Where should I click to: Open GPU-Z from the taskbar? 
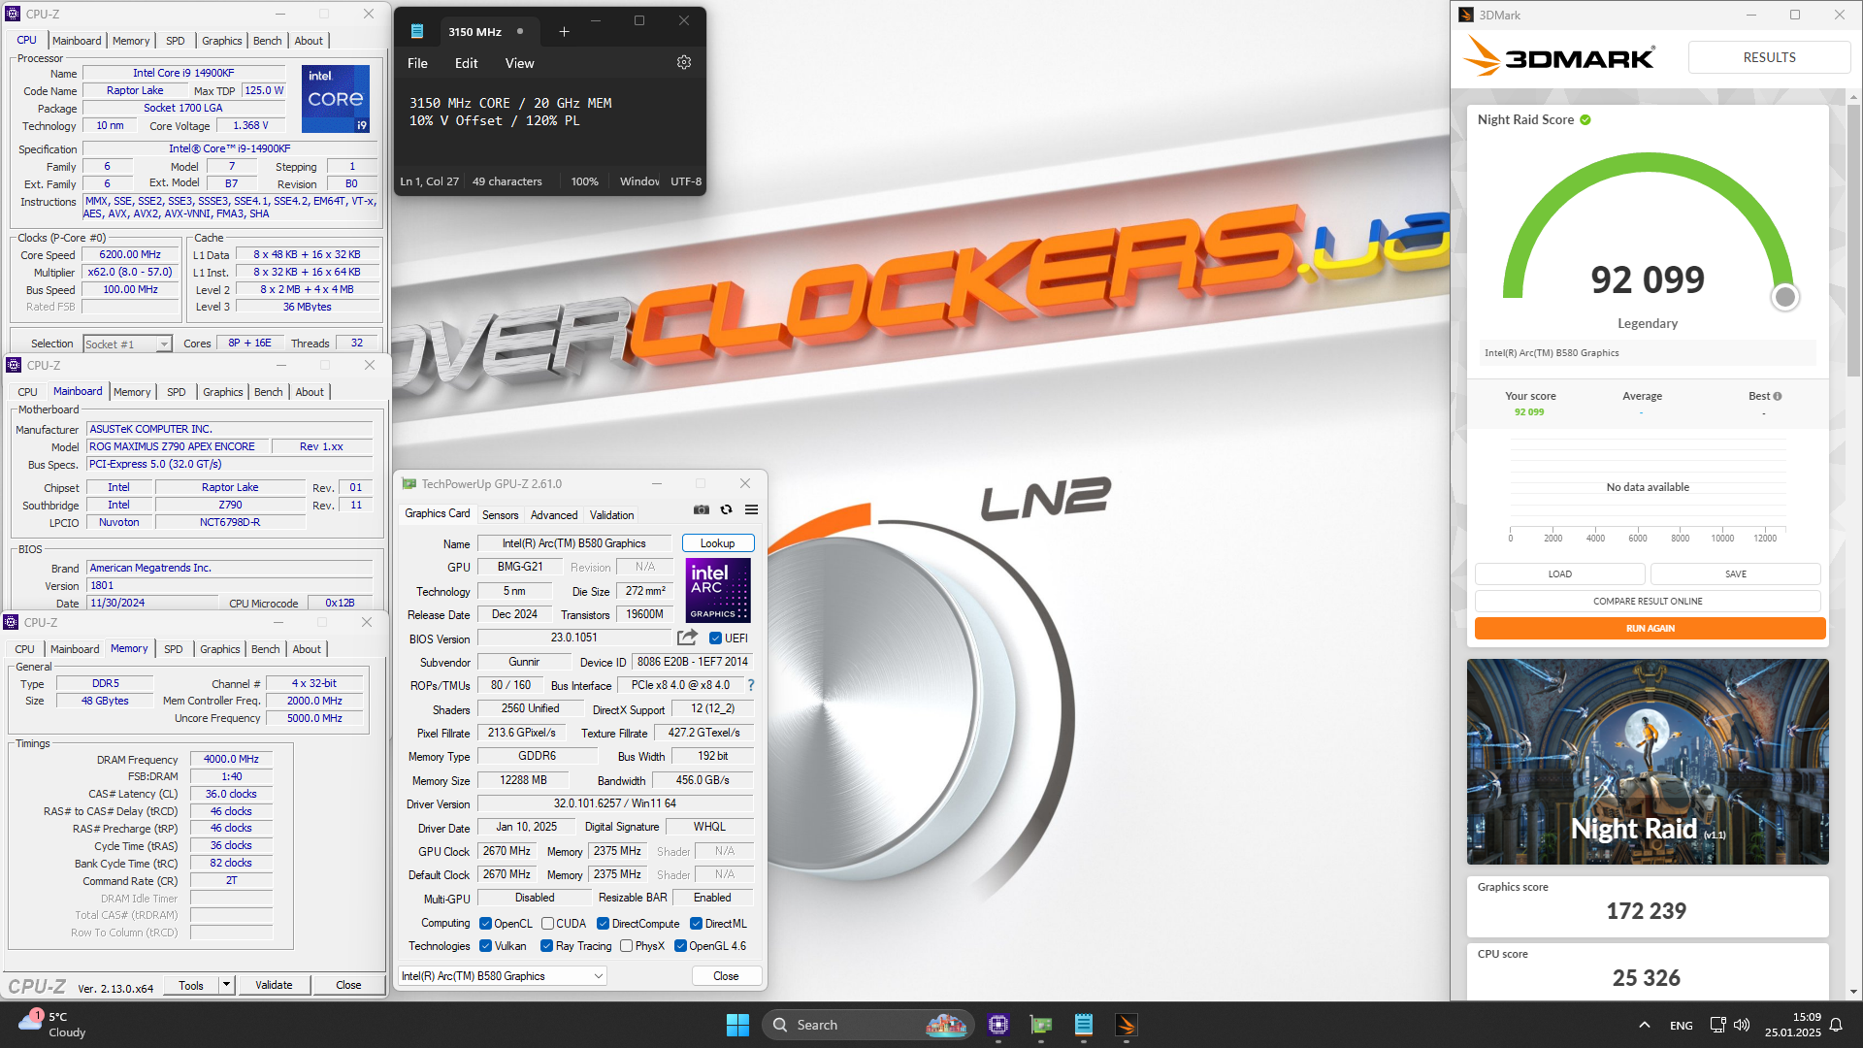click(x=1041, y=1025)
